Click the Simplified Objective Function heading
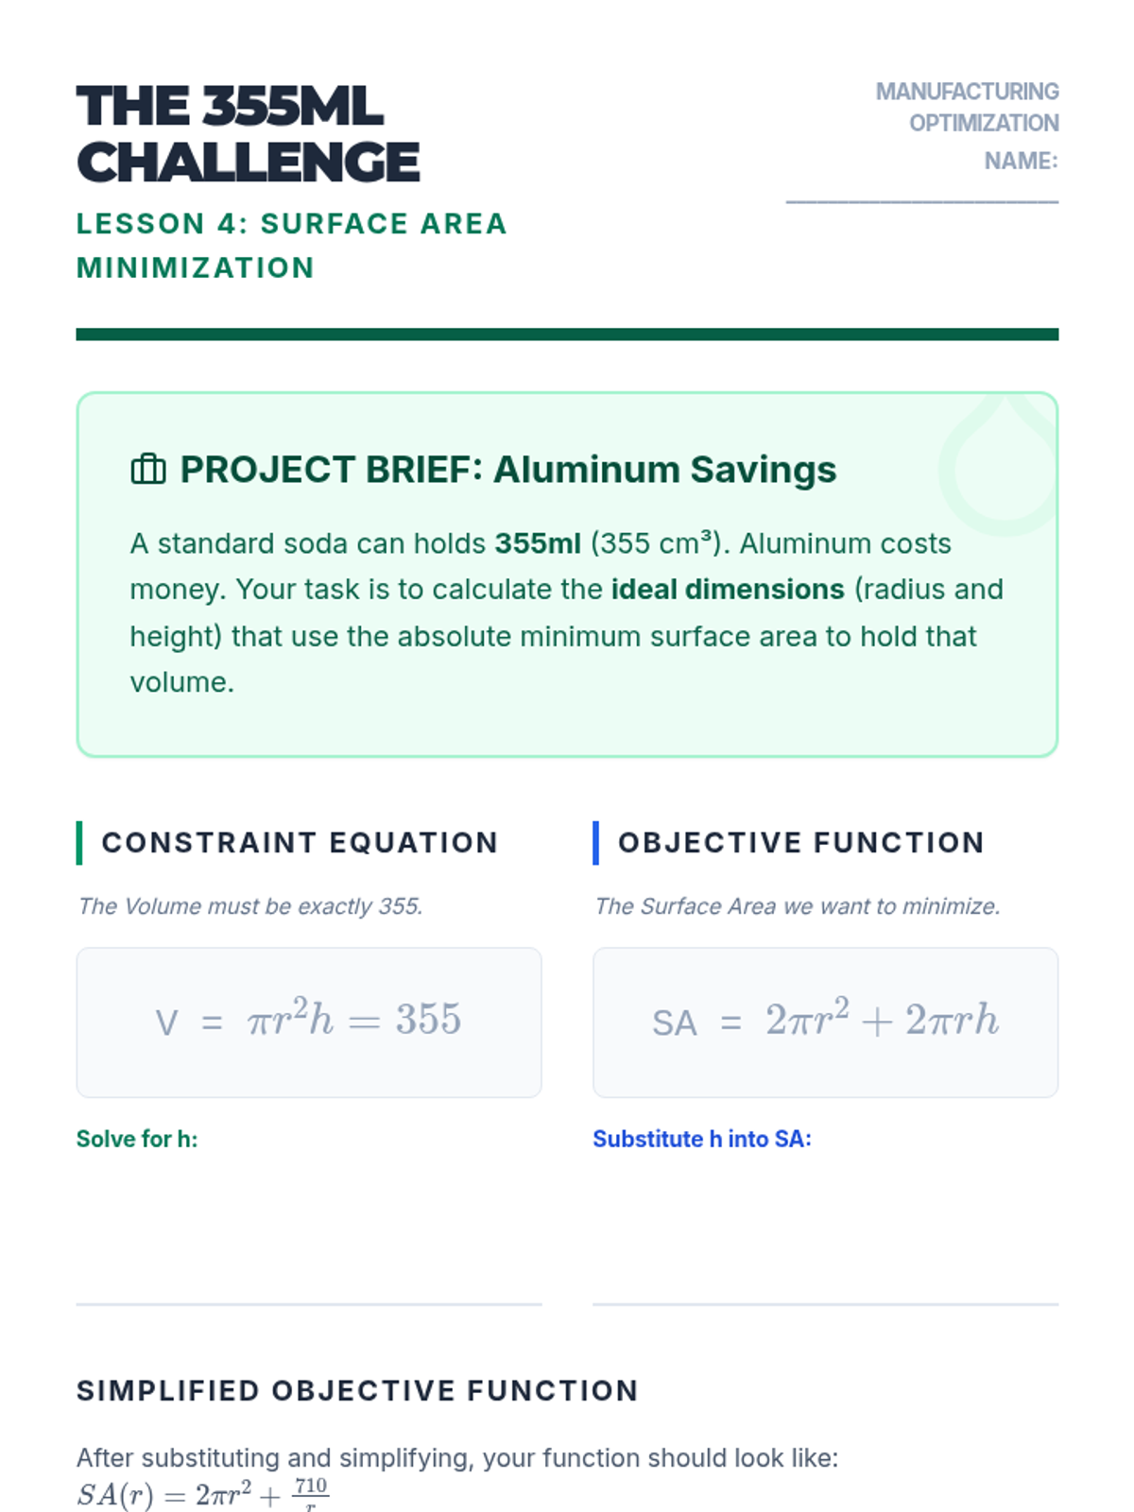This screenshot has width=1134, height=1512. pyautogui.click(x=357, y=1391)
